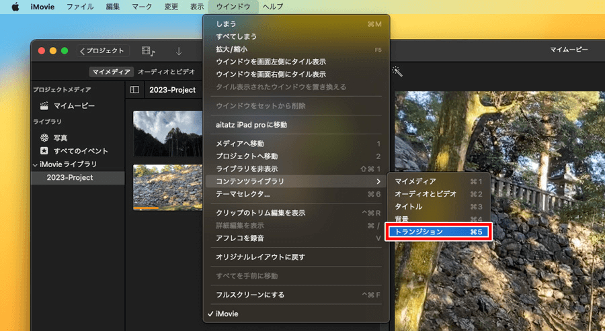
Task: Click the import down-arrow icon
Action: [179, 51]
